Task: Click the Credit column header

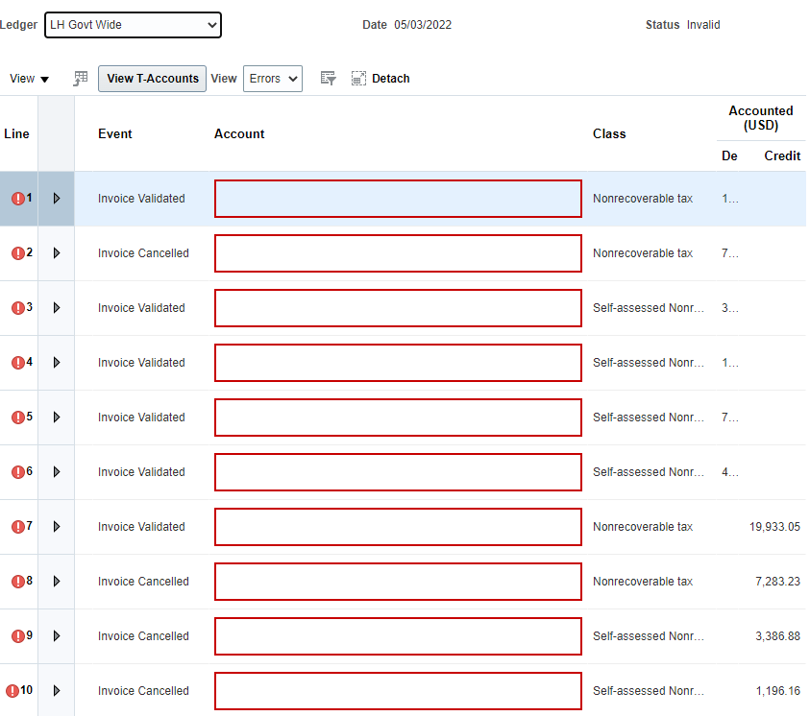Action: pyautogui.click(x=782, y=155)
